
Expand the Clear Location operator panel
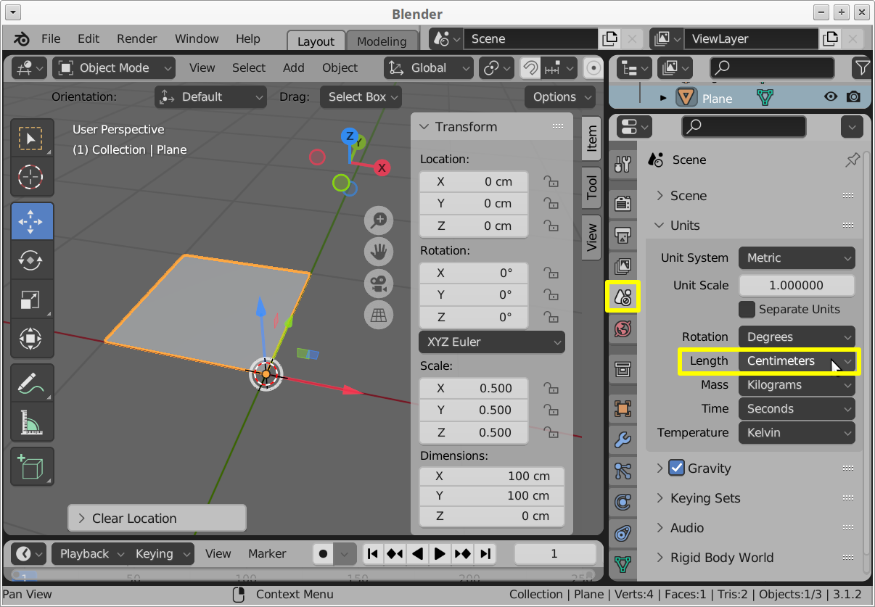coord(157,518)
